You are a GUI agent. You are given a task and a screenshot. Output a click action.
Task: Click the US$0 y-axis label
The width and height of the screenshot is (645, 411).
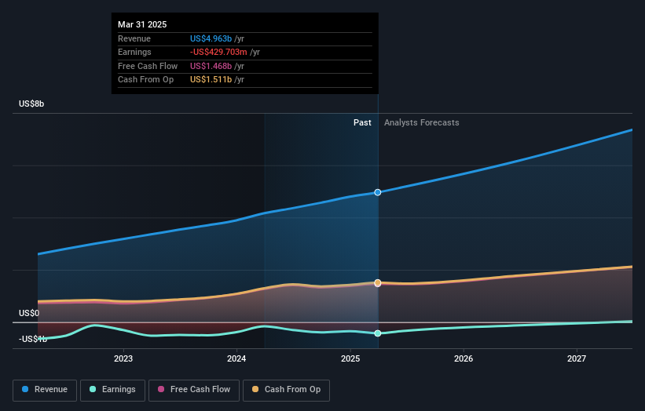29,313
